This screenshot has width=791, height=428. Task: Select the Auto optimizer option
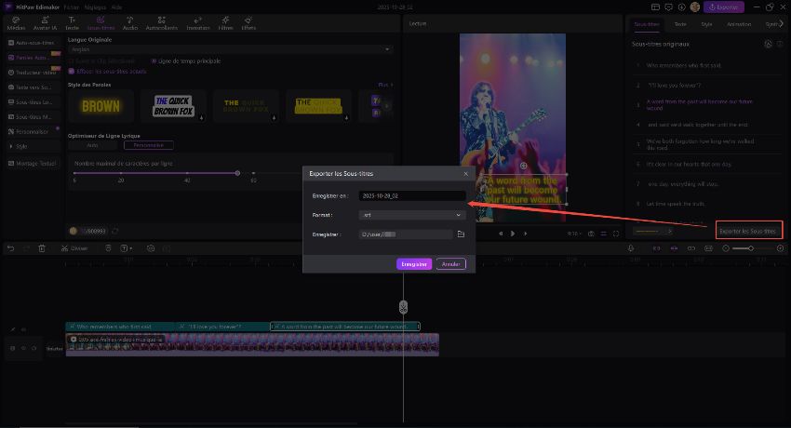point(93,145)
